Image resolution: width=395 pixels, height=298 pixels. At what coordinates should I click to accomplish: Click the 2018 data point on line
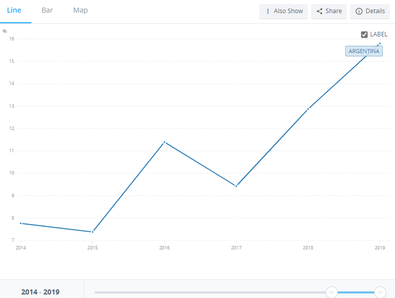308,109
